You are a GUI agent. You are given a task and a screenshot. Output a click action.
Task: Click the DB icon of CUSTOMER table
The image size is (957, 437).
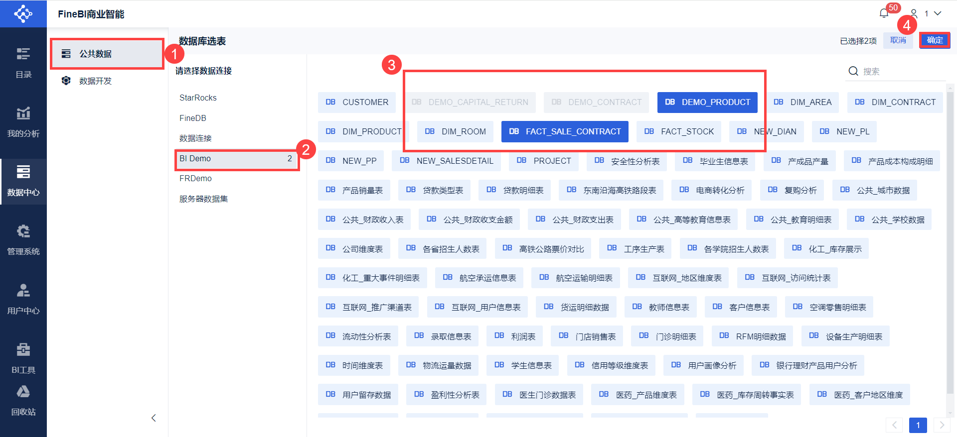tap(330, 102)
